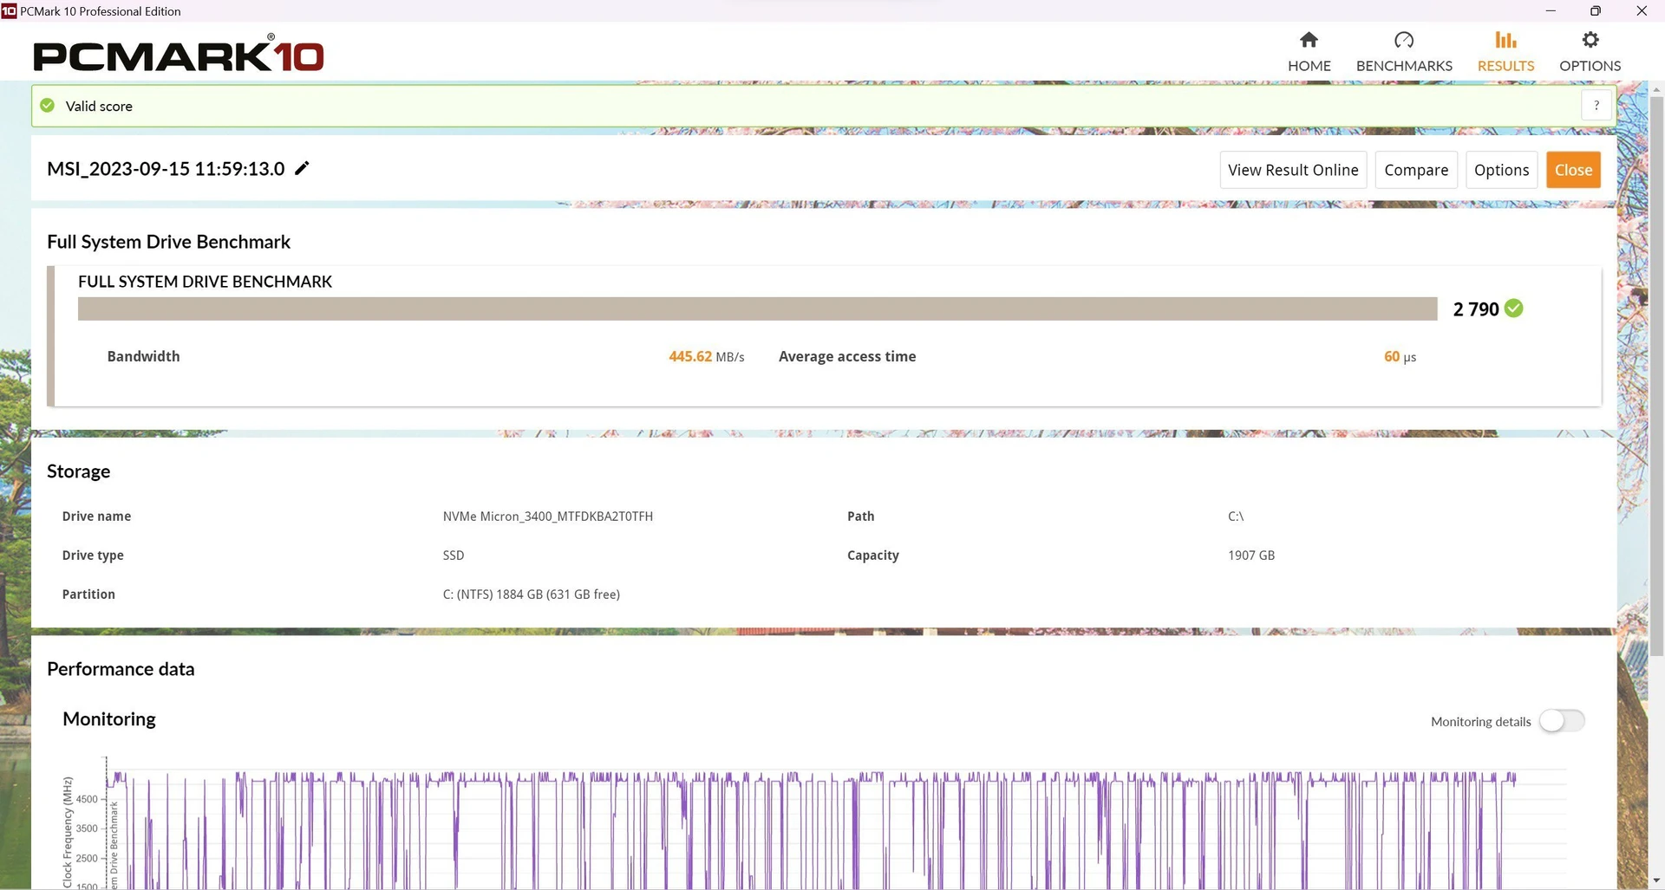The height and width of the screenshot is (890, 1665).
Task: Click the Bandwidth label
Action: pos(143,356)
